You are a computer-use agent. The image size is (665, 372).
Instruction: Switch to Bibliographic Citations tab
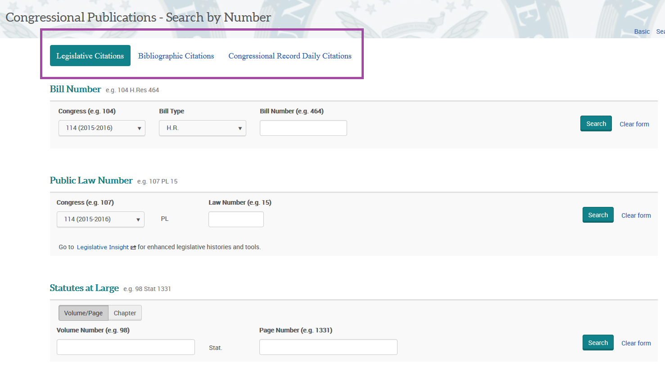tap(176, 56)
